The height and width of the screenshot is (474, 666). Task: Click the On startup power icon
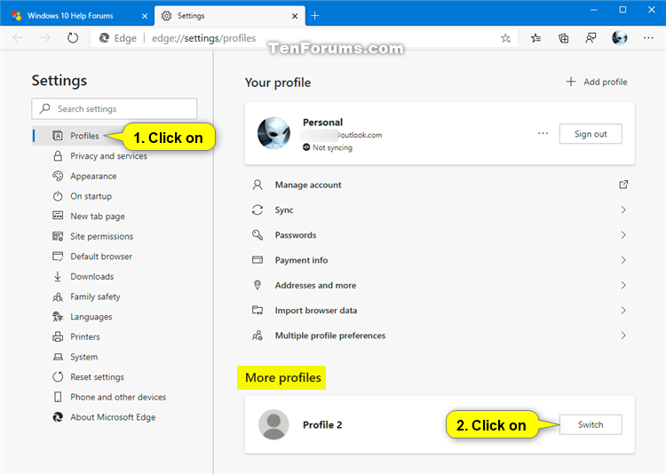[x=58, y=196]
